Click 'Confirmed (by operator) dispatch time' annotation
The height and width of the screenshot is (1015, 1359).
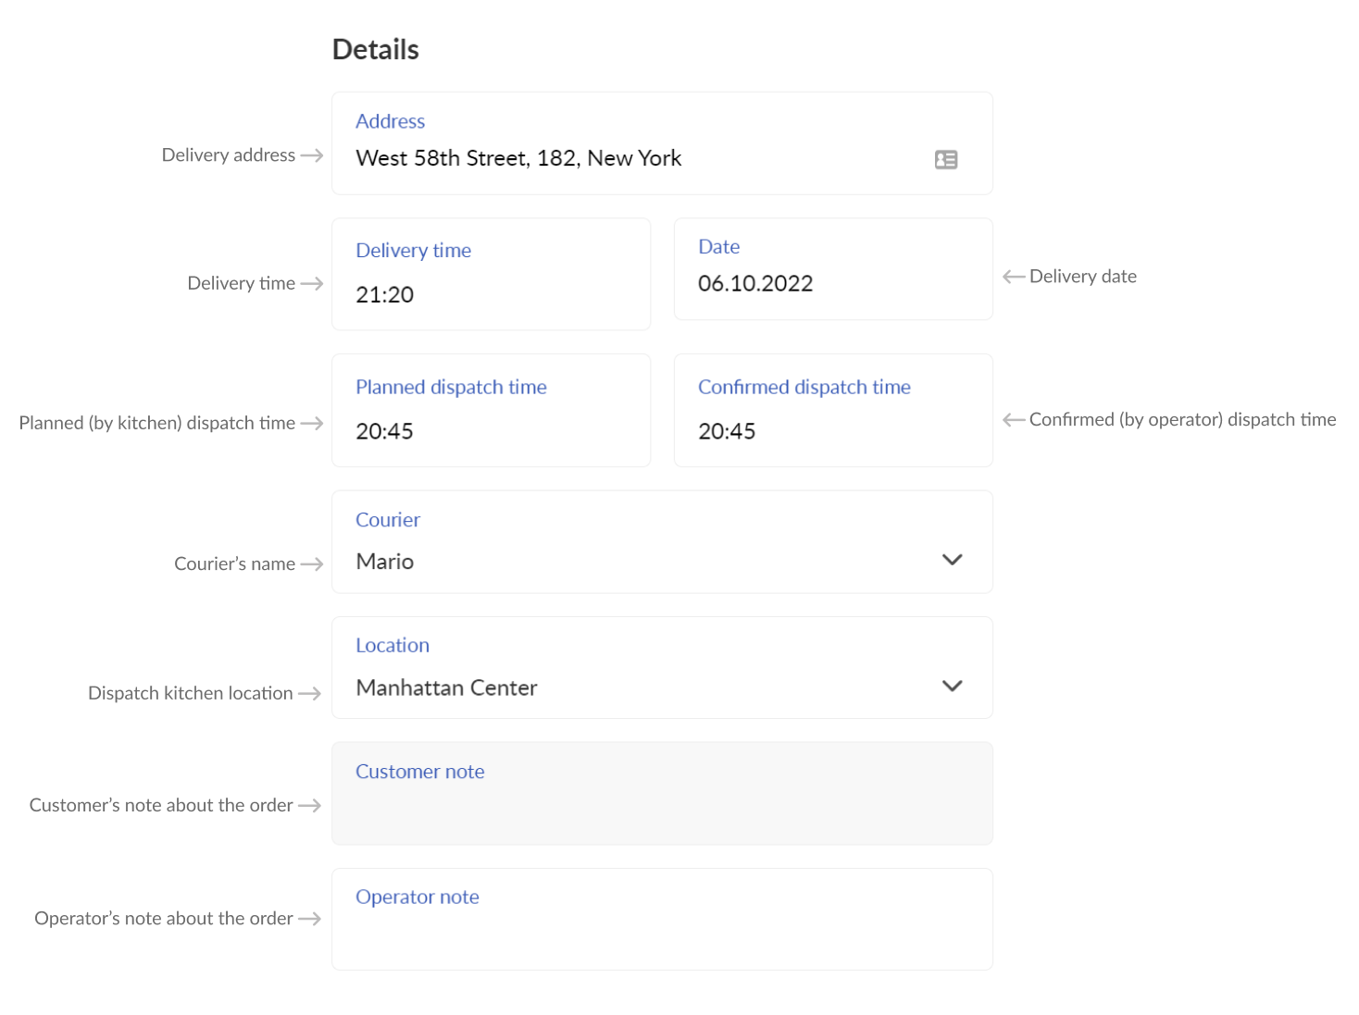[x=1182, y=420]
